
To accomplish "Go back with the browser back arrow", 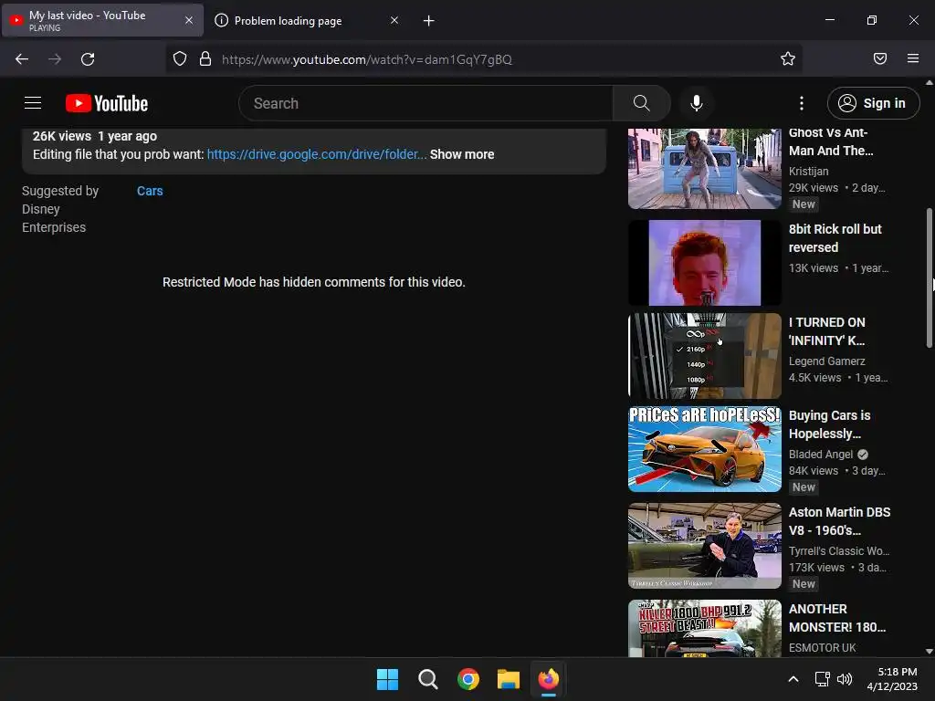I will click(22, 59).
